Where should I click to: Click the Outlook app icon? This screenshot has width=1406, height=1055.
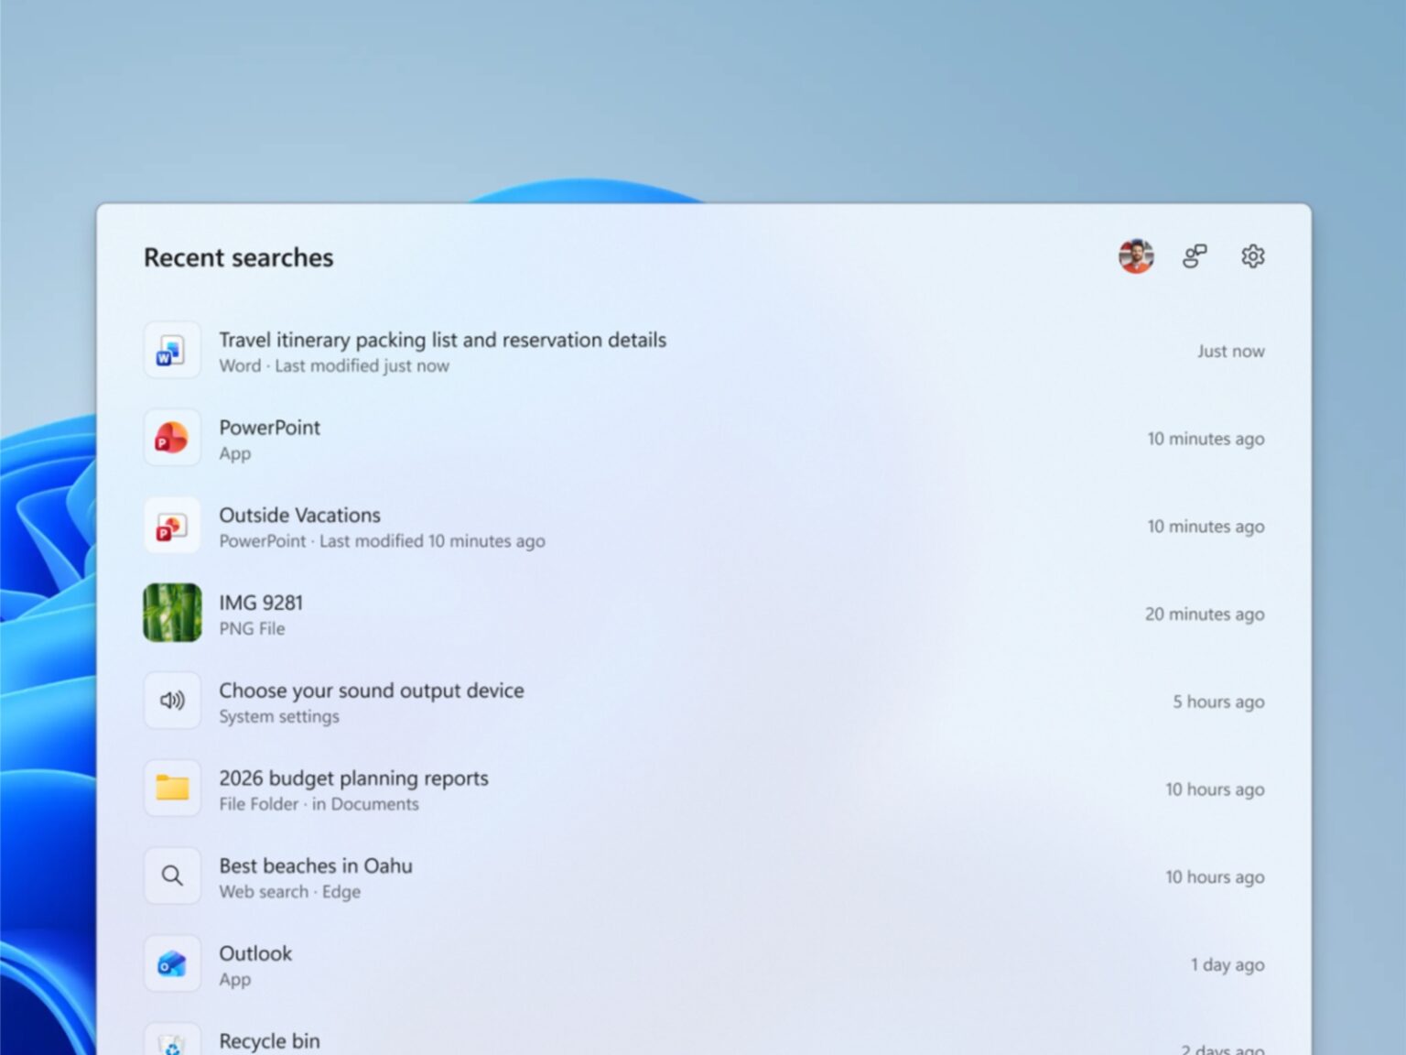coord(172,963)
